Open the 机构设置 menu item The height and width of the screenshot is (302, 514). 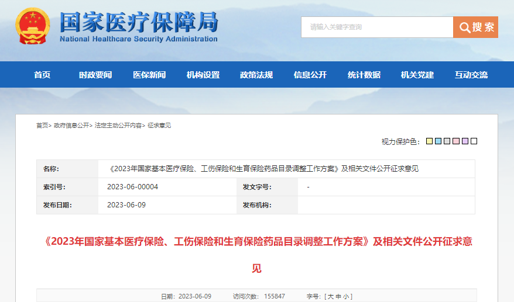click(203, 75)
